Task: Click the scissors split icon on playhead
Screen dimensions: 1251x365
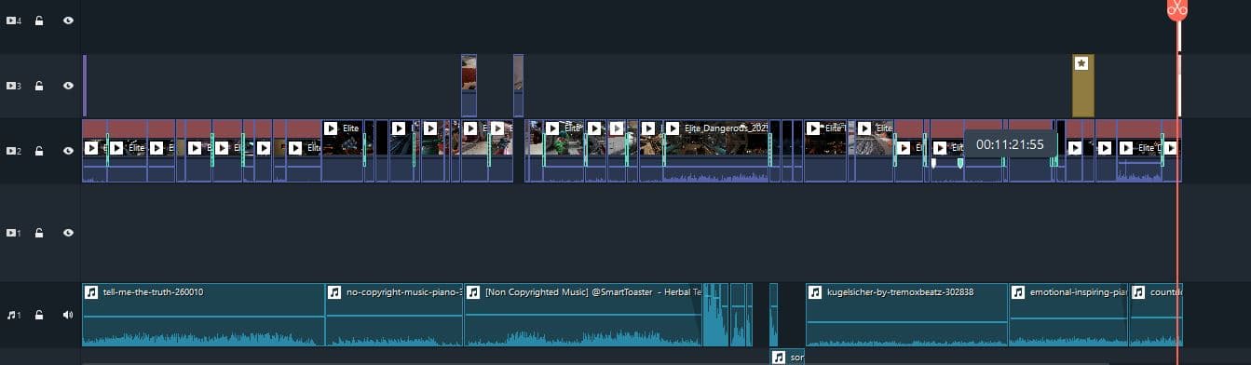Action: click(x=1177, y=9)
